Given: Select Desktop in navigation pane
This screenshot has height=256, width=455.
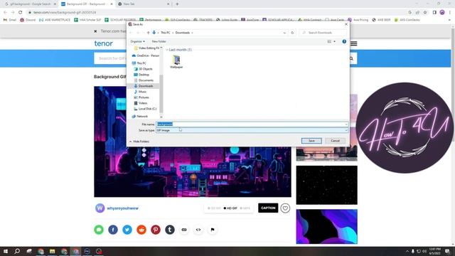Looking at the screenshot, I should click(x=144, y=75).
